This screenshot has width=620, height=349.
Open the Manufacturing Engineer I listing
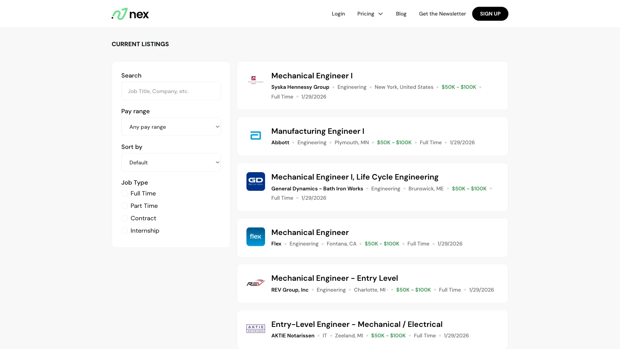pyautogui.click(x=318, y=131)
